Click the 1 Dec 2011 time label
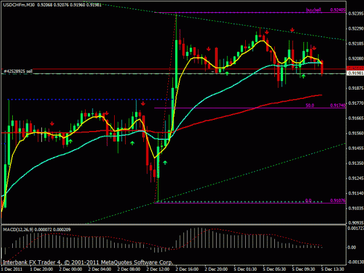Image resolution: width=364 pixels, height=273 pixels. (12, 270)
